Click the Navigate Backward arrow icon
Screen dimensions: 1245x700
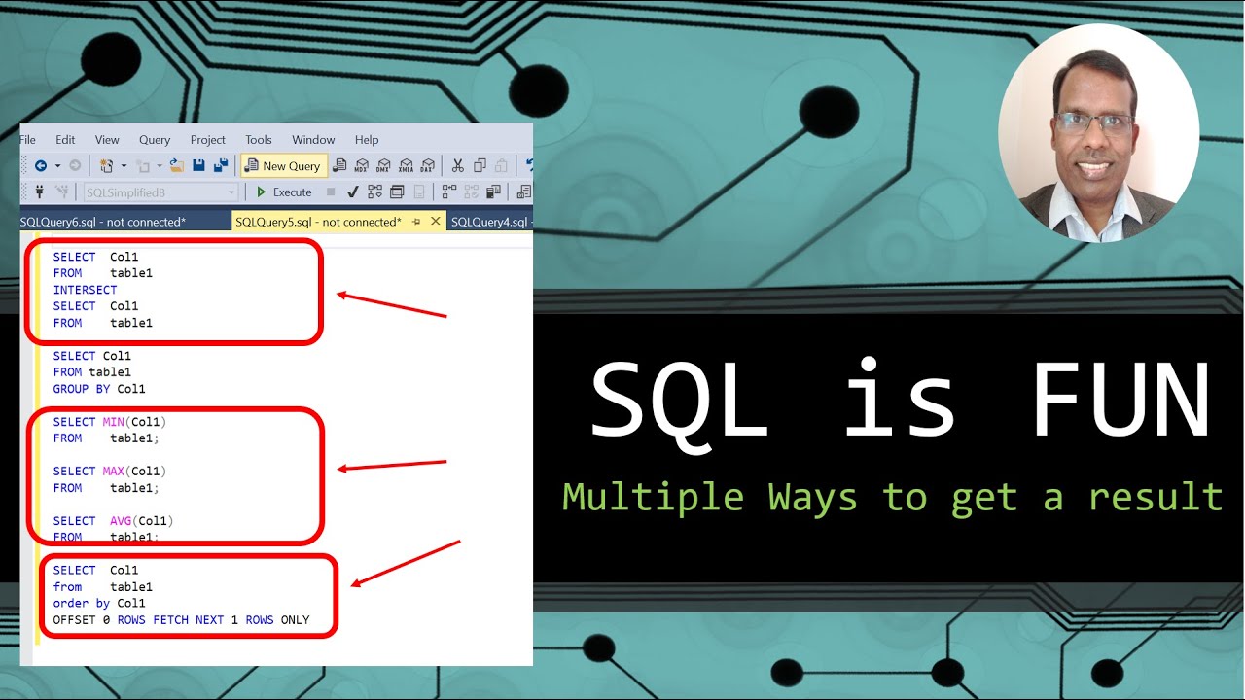40,166
